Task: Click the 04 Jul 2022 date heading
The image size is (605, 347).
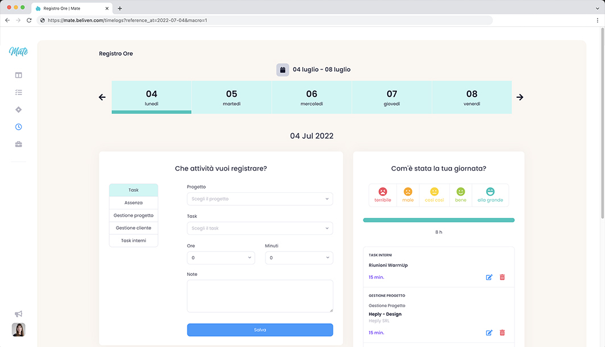Action: tap(312, 136)
